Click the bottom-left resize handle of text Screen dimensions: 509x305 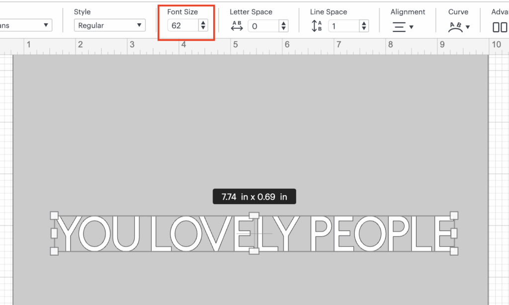point(55,251)
